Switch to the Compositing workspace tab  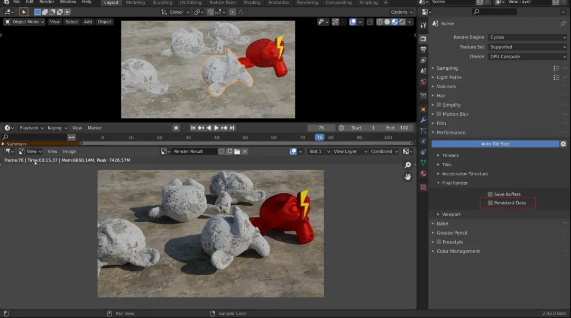338,3
